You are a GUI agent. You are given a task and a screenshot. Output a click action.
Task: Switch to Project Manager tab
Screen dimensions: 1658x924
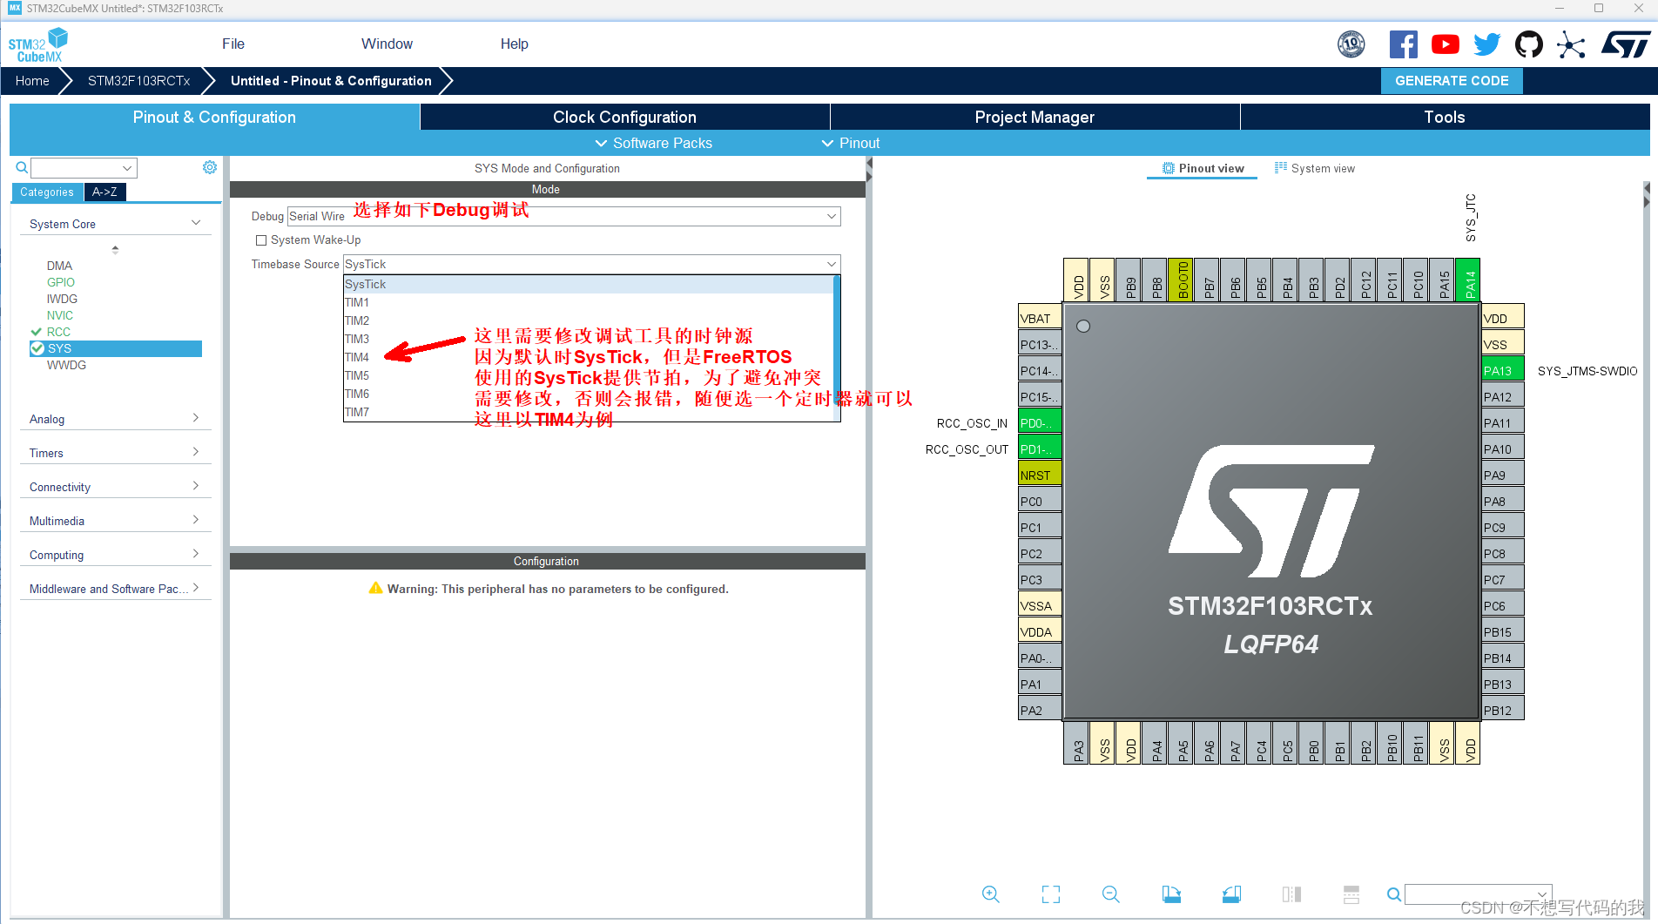point(1035,117)
